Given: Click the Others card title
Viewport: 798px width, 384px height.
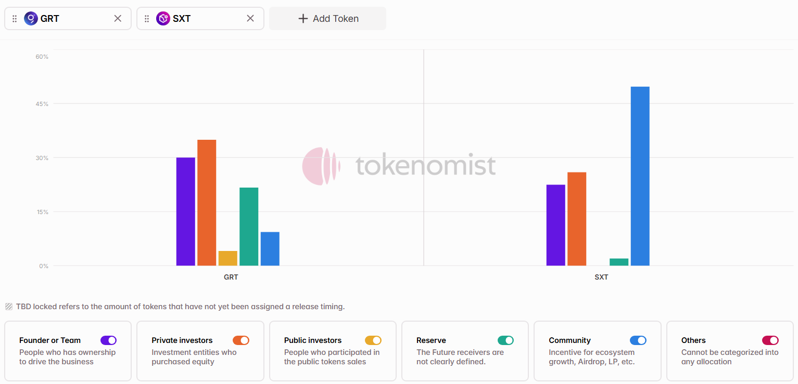Looking at the screenshot, I should coord(693,340).
